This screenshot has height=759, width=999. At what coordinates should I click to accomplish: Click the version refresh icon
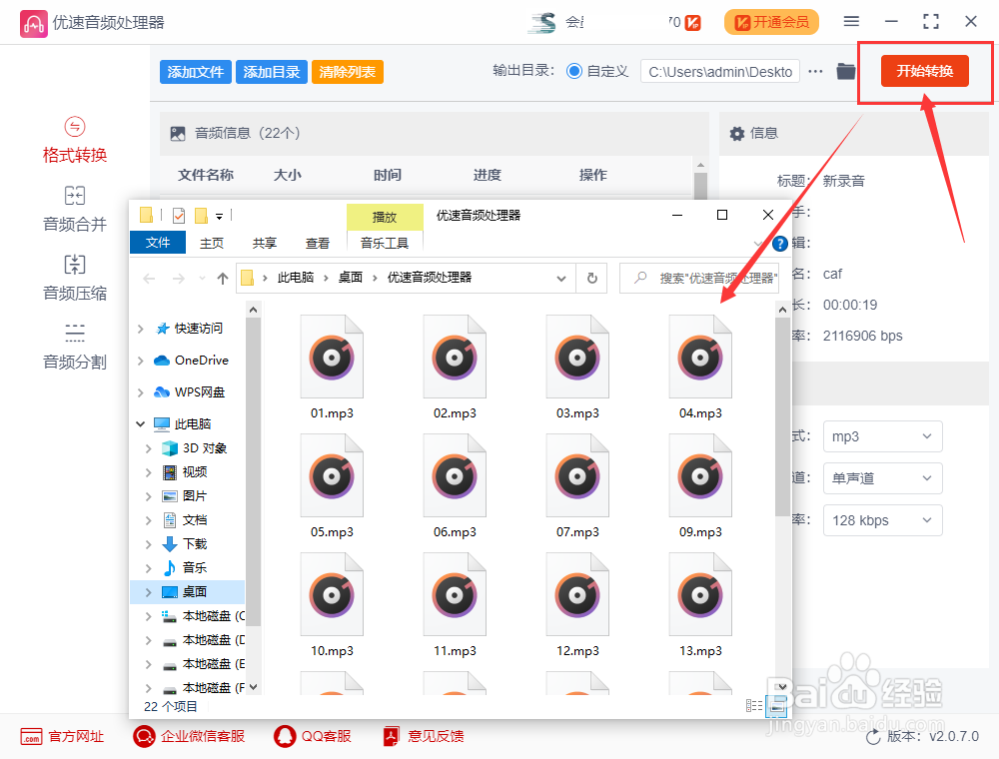[x=873, y=737]
